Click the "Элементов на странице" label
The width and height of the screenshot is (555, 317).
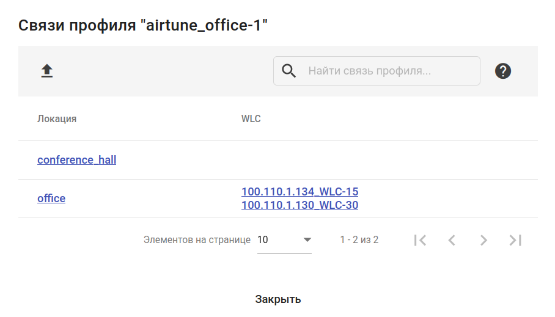(197, 240)
